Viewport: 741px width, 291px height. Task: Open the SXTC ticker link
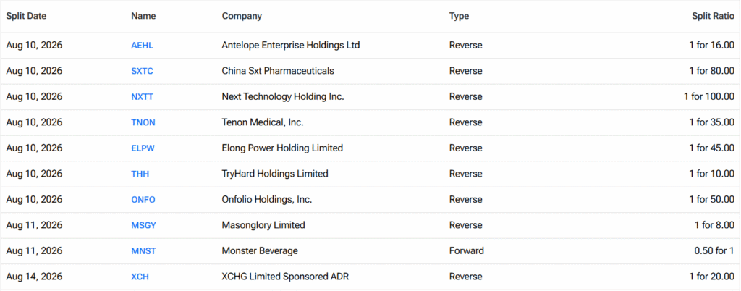pyautogui.click(x=143, y=72)
